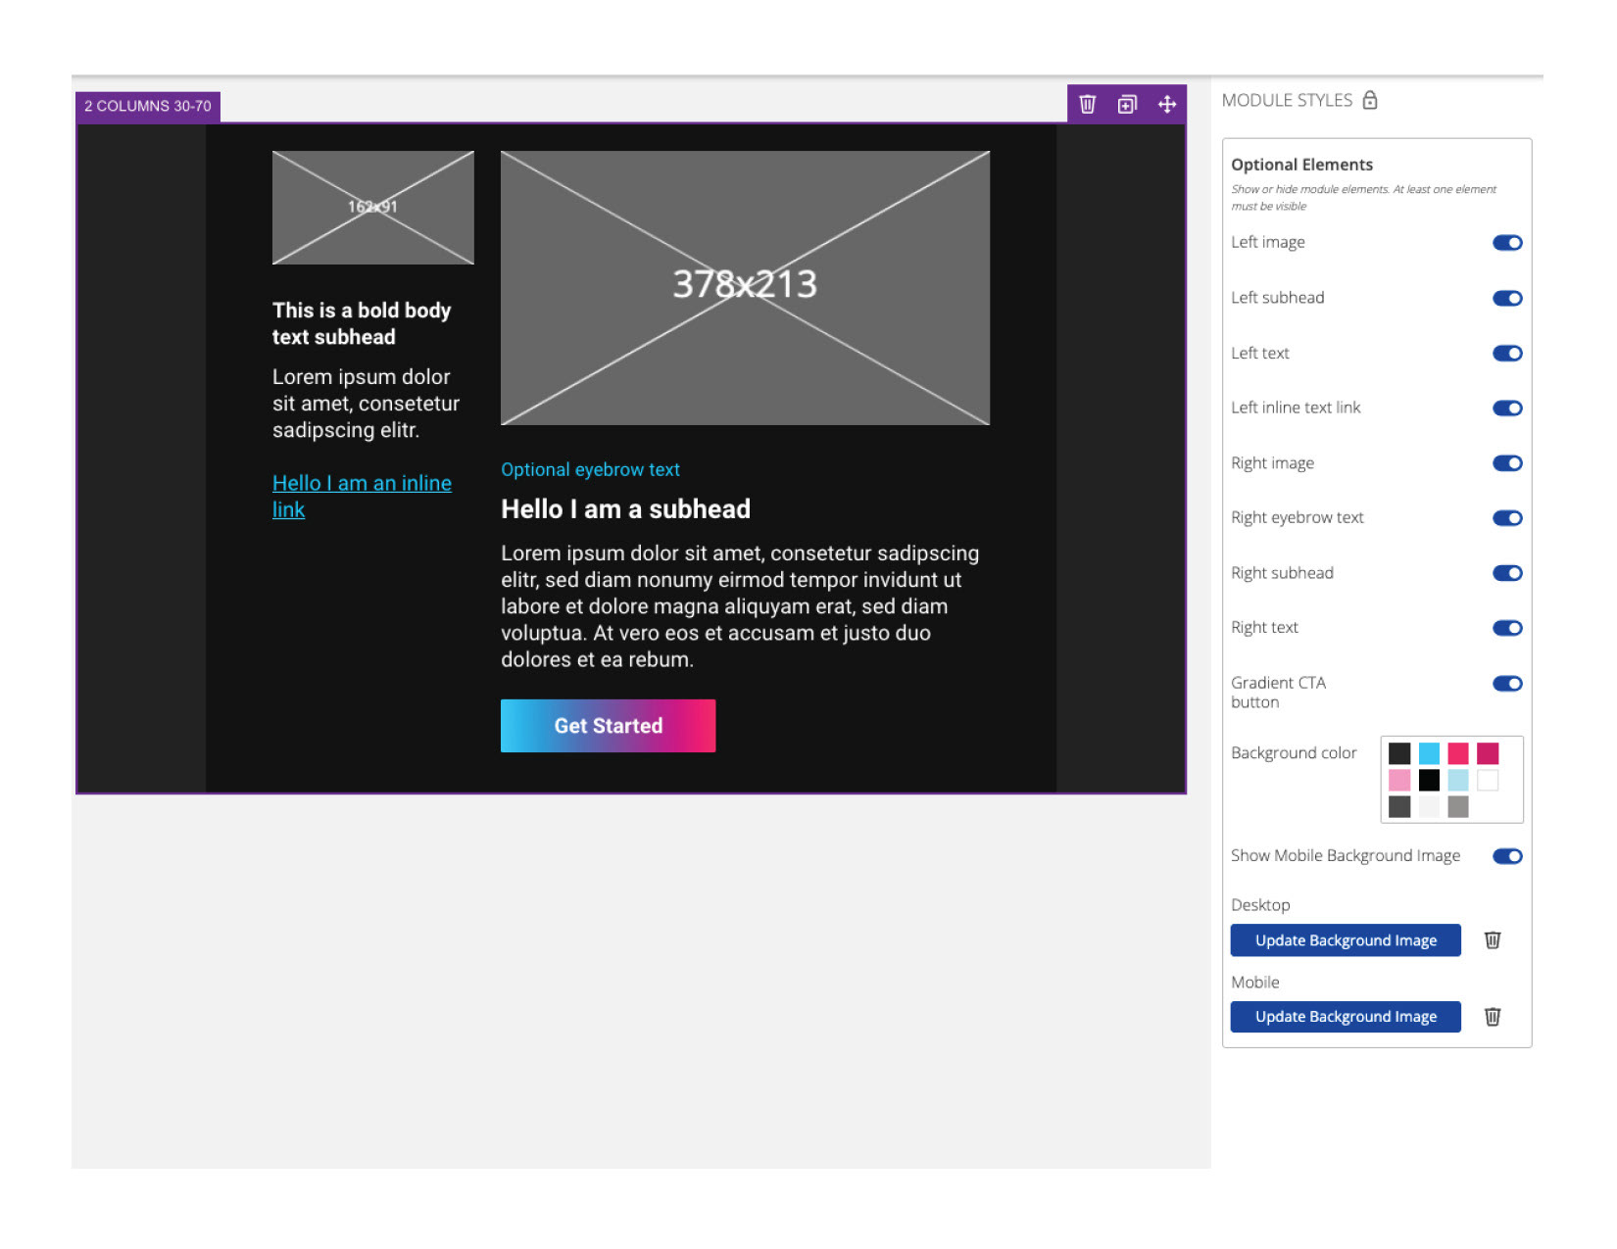Click Mobile Update Background Image button
The width and height of the screenshot is (1617, 1249).
(1346, 1017)
